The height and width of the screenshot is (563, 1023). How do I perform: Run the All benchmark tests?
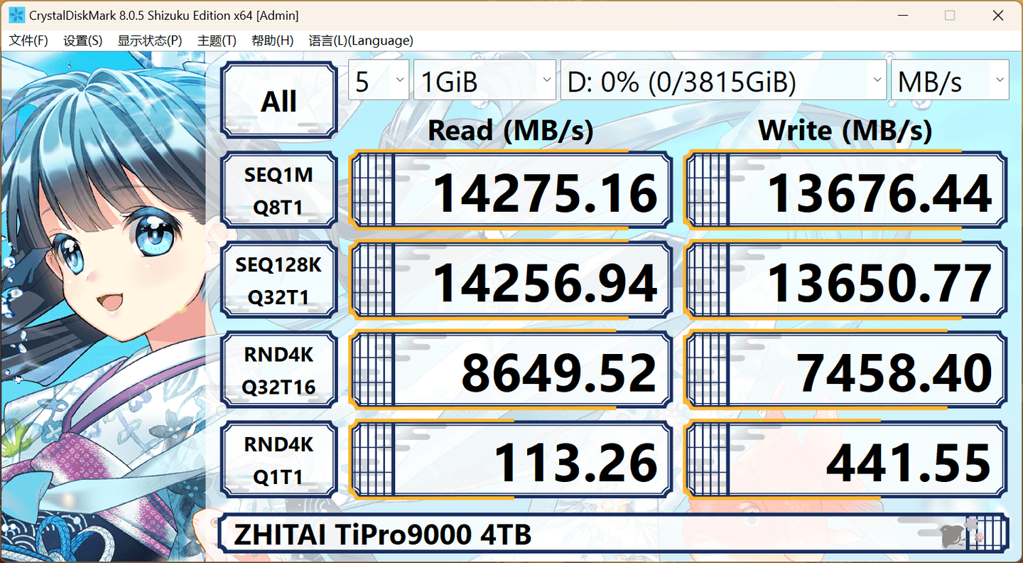(278, 100)
